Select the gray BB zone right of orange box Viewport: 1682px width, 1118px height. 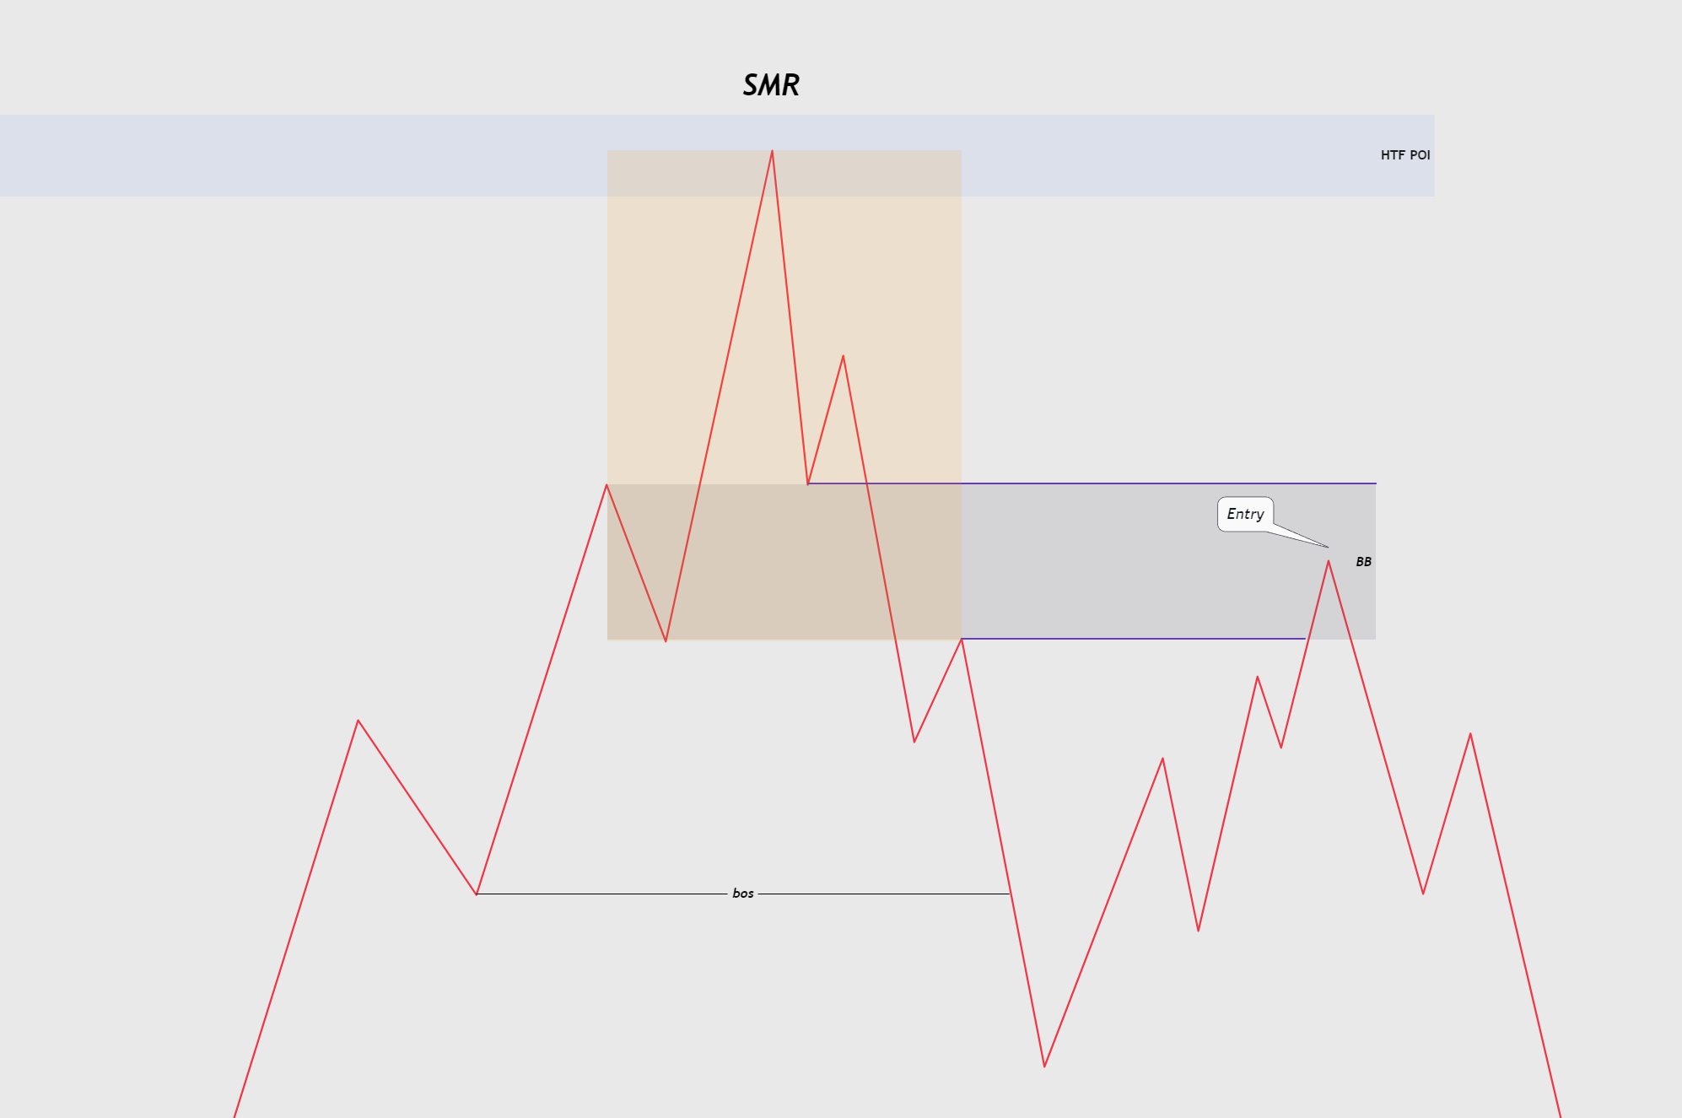(x=1168, y=561)
